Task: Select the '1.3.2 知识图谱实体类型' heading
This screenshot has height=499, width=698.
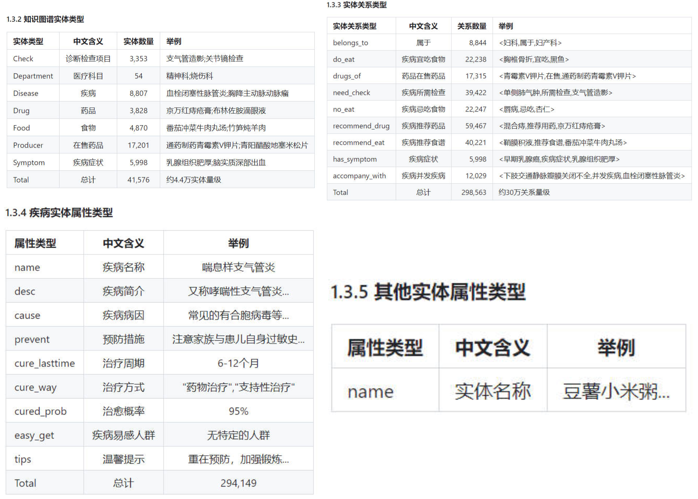Action: click(x=45, y=19)
